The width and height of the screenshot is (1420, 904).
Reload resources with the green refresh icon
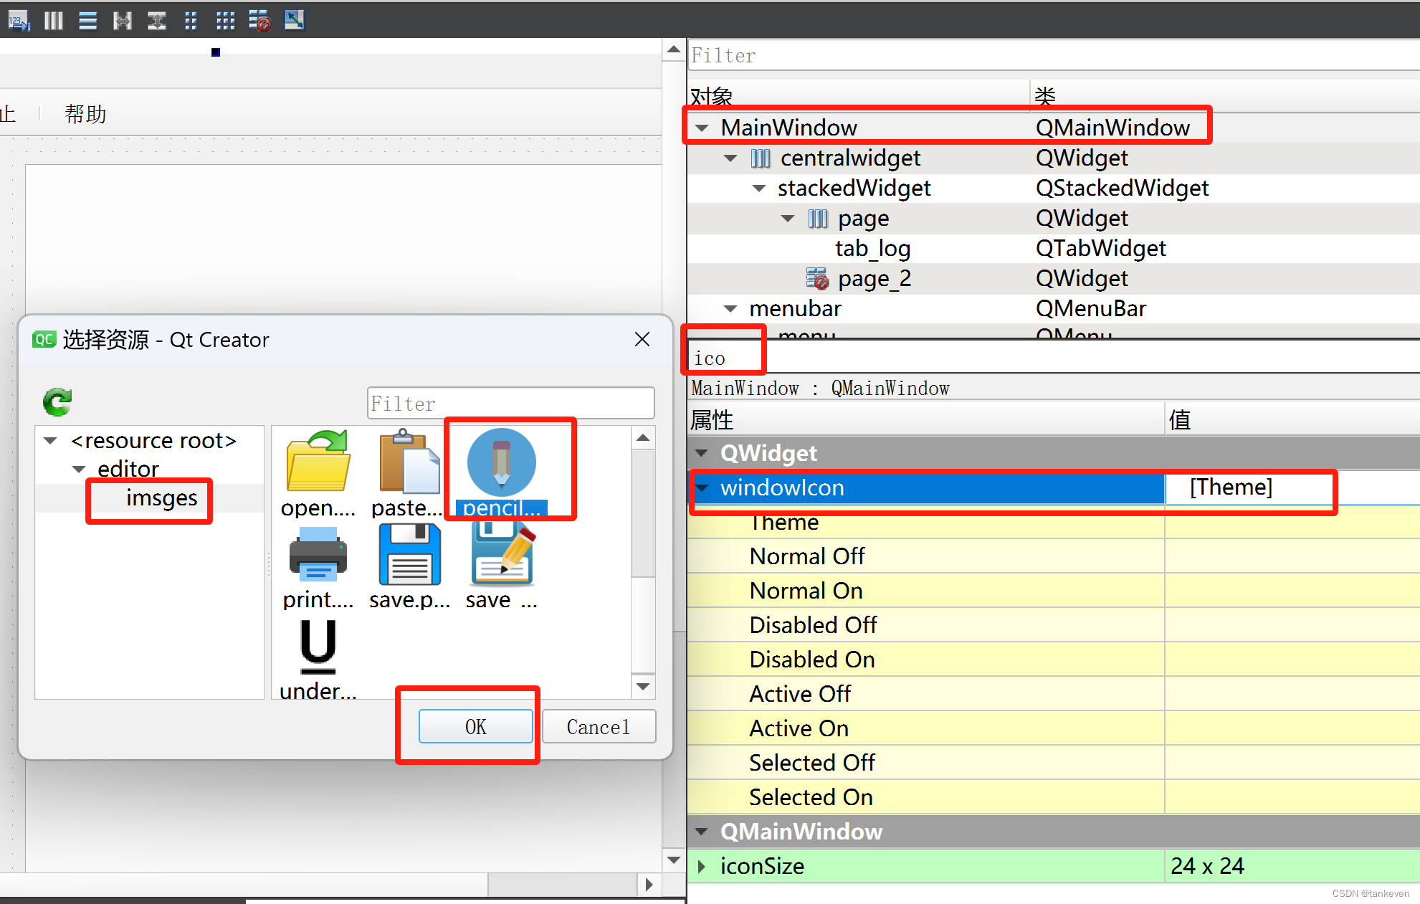pyautogui.click(x=57, y=401)
